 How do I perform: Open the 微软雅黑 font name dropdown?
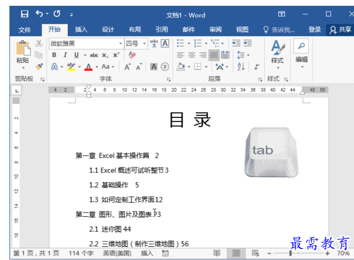click(121, 44)
